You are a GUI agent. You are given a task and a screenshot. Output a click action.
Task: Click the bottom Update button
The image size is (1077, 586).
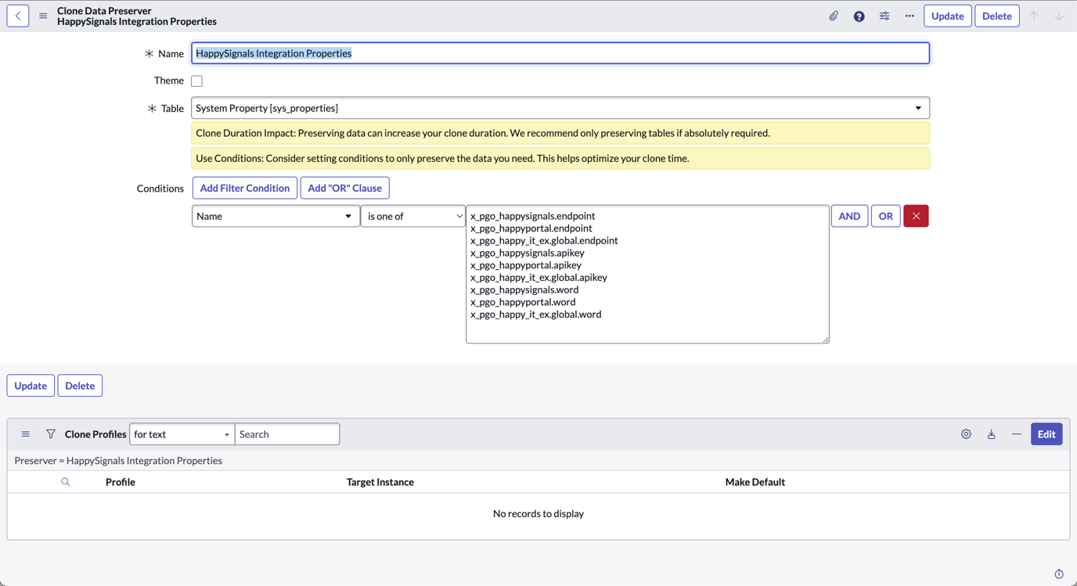(31, 386)
